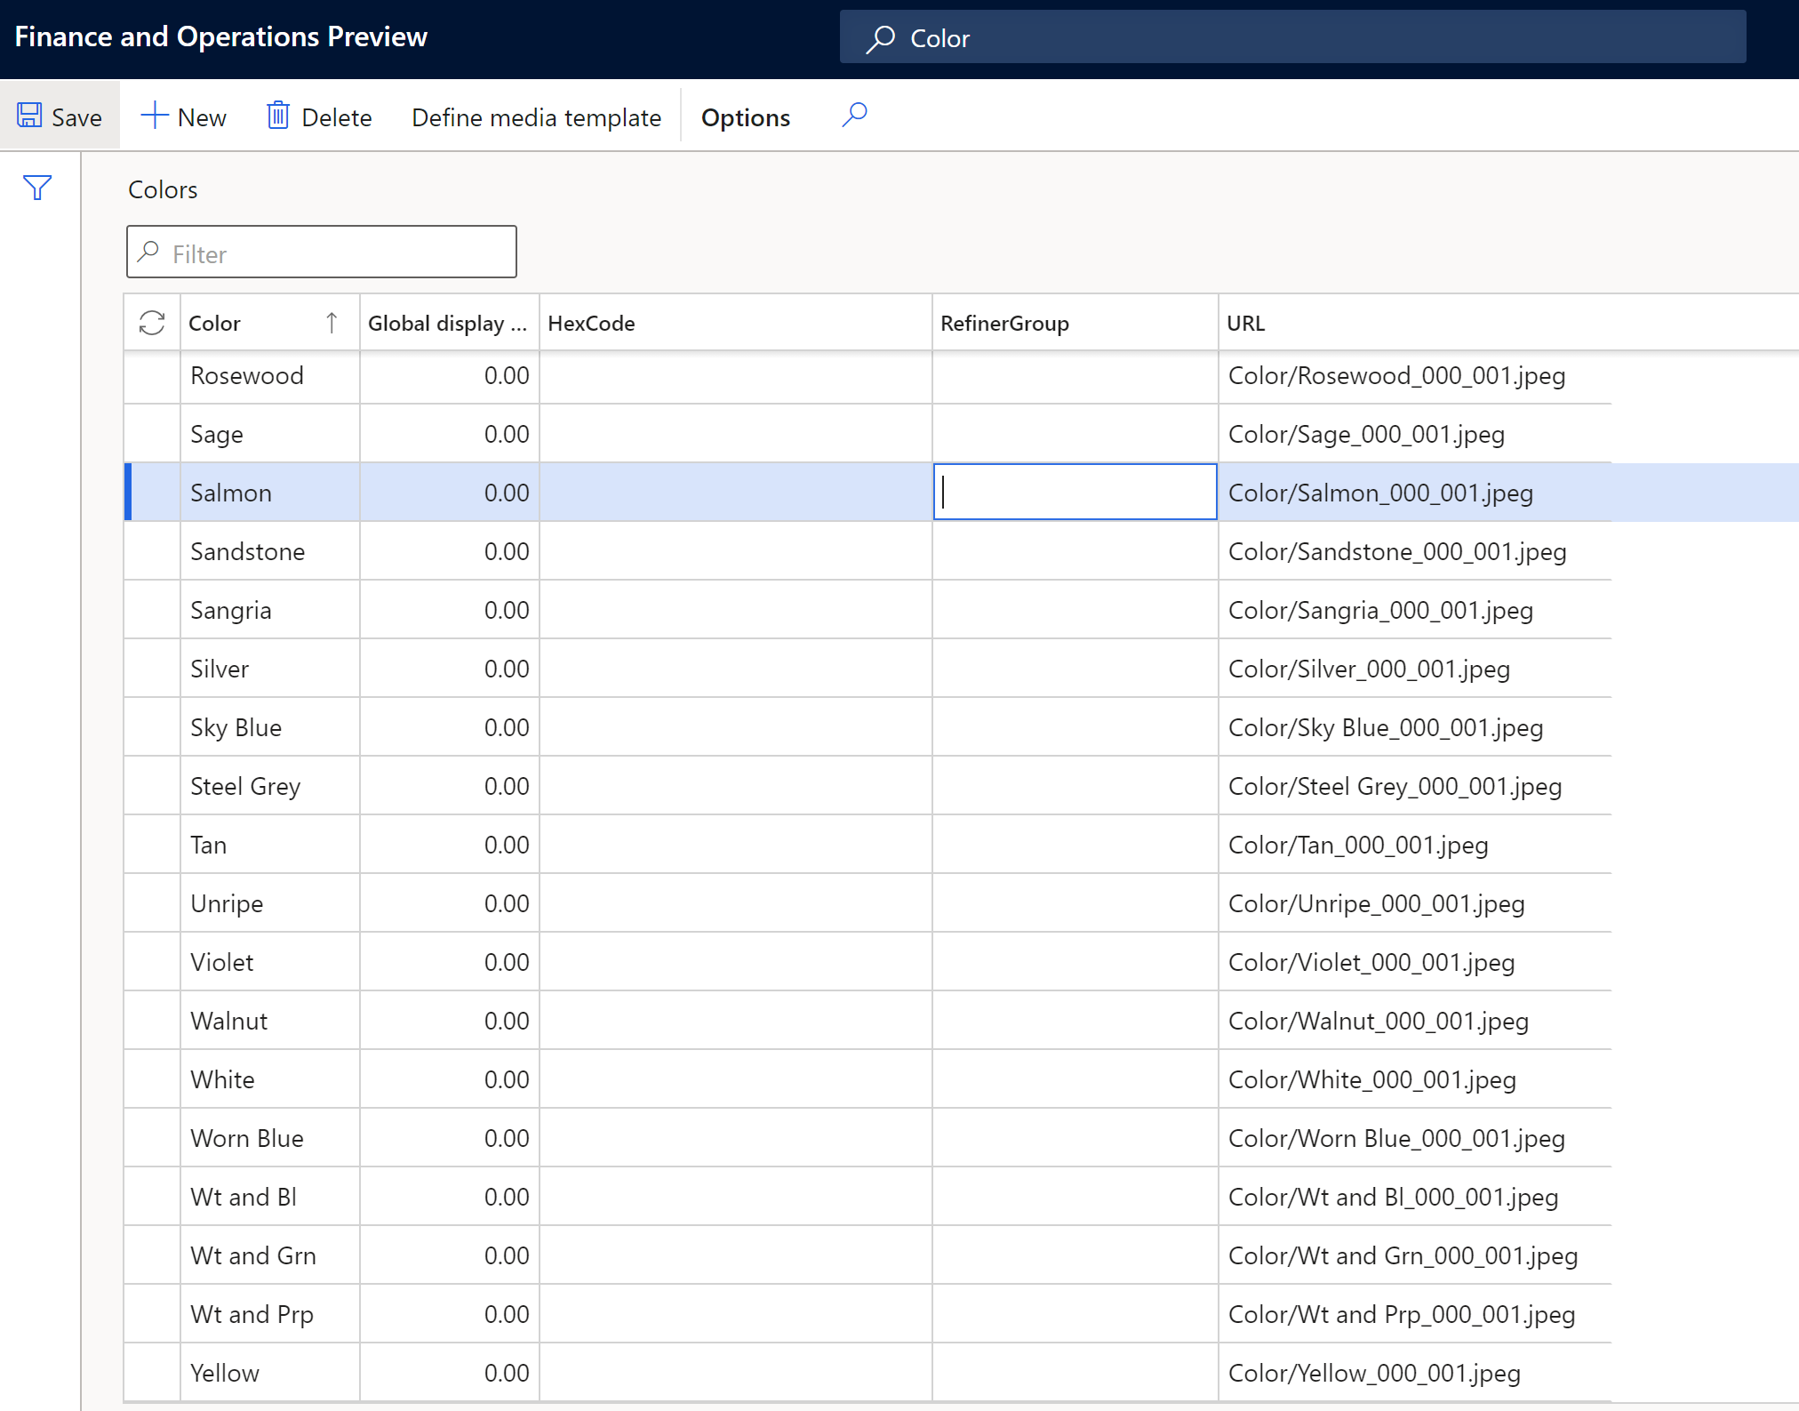This screenshot has width=1799, height=1411.
Task: Click the RefinerGroup cell for Salmon row
Action: (x=1075, y=493)
